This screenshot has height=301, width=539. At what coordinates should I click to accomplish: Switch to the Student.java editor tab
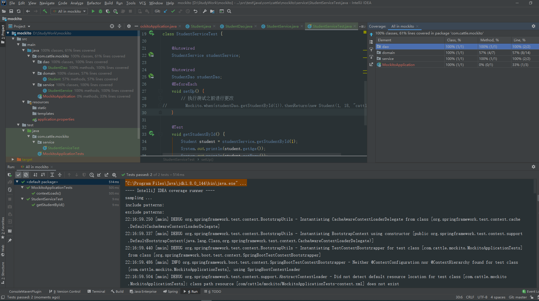[201, 26]
